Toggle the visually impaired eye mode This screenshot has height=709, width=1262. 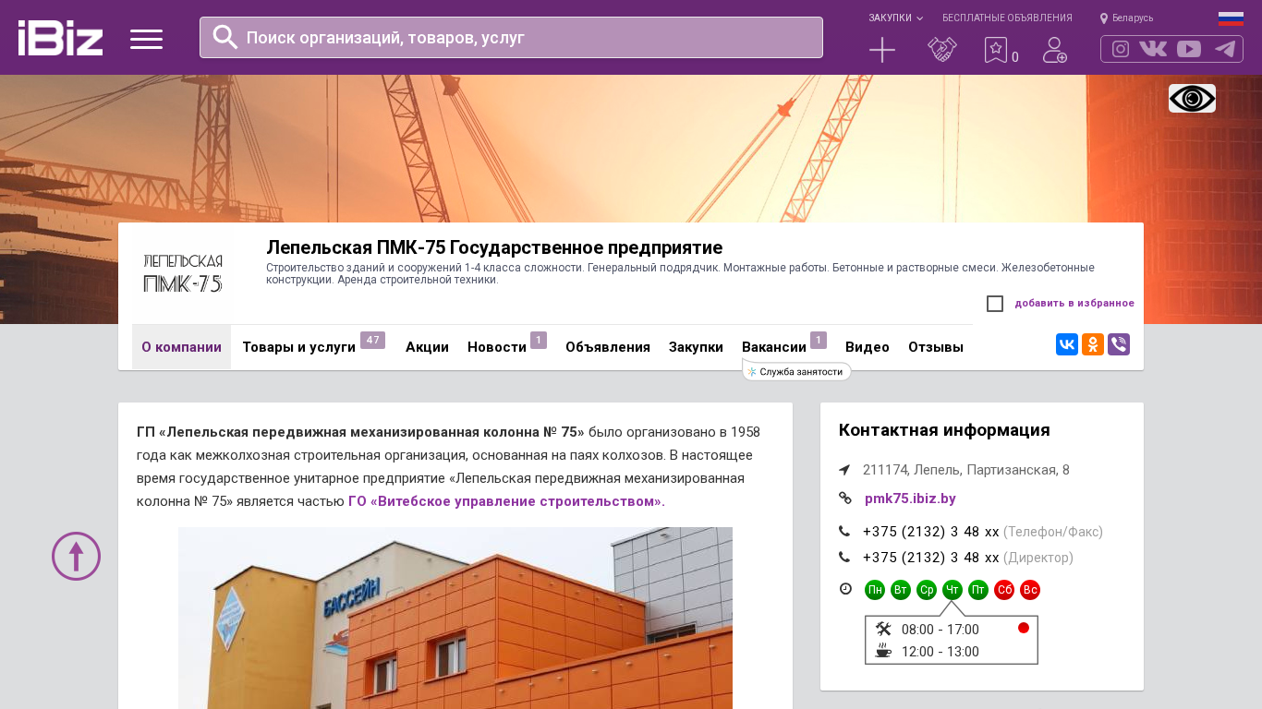tap(1192, 98)
